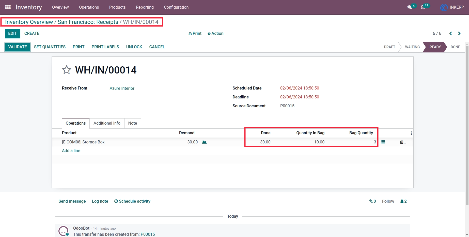Click Add a line link
This screenshot has height=237, width=469.
pos(71,151)
